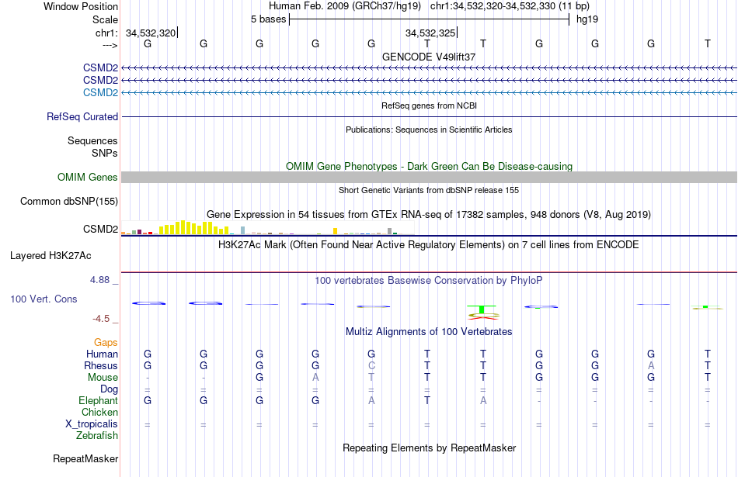The image size is (738, 477).
Task: Click the 4.88 PhyloP upper scale value
Action: [x=99, y=280]
